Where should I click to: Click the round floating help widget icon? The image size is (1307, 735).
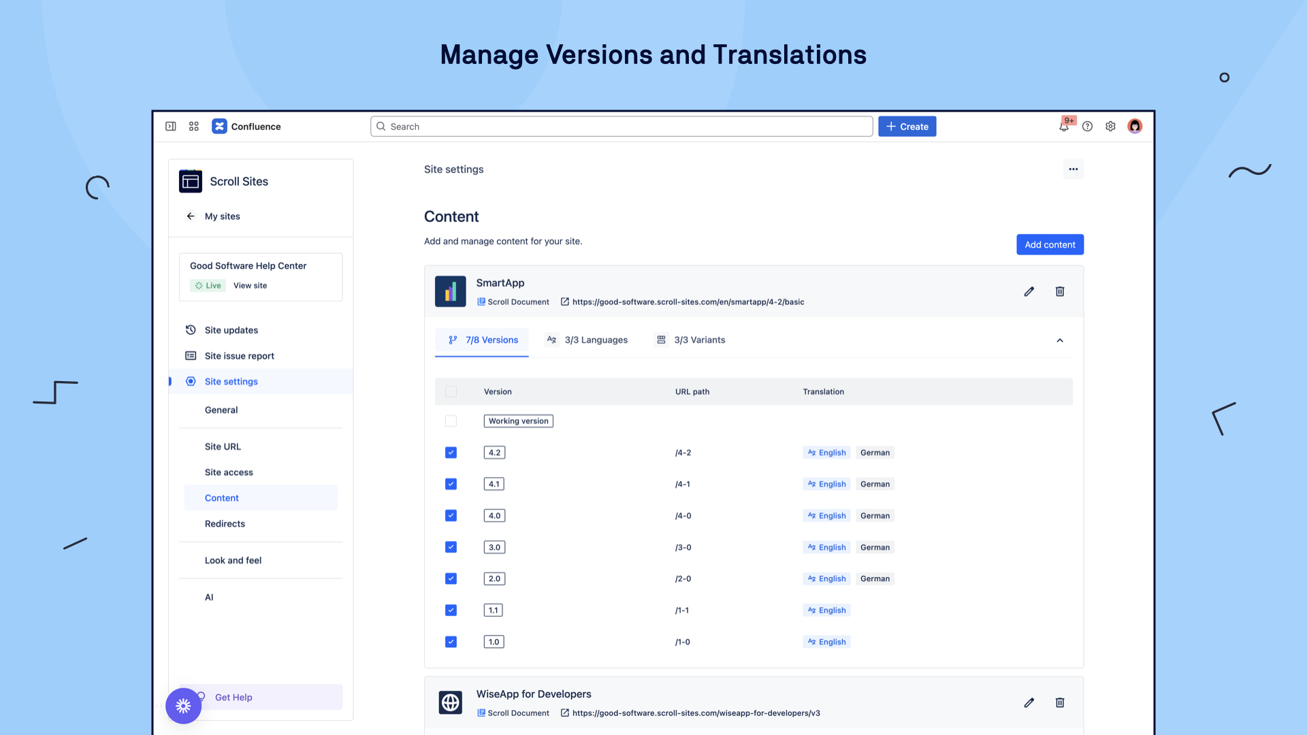[x=183, y=706]
